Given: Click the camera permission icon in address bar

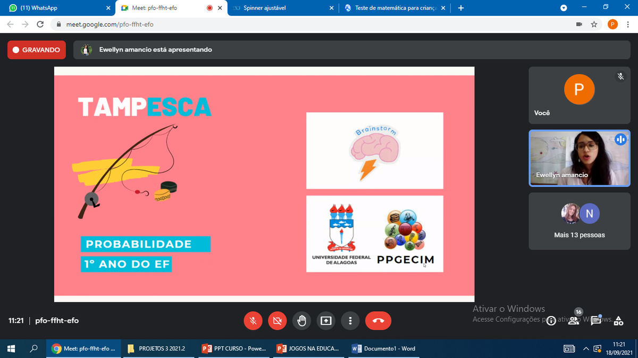Looking at the screenshot, I should click(579, 24).
